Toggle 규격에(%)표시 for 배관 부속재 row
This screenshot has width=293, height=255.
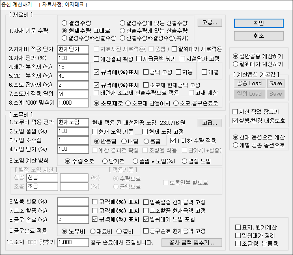(116, 72)
